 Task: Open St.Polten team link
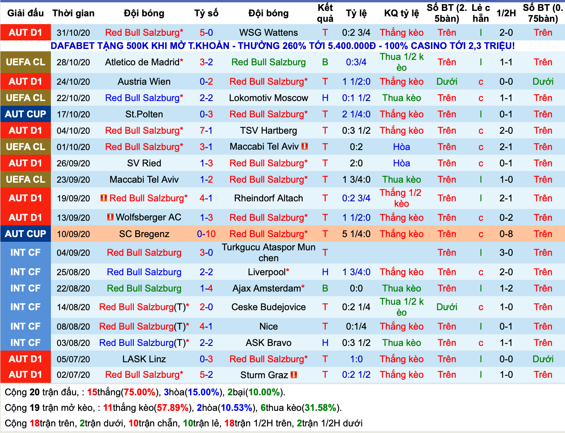click(x=144, y=114)
